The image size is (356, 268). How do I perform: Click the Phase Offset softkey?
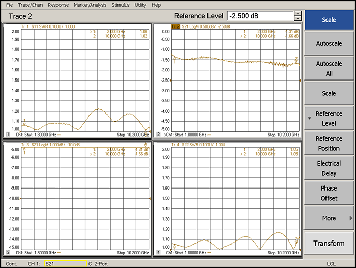tap(329, 193)
